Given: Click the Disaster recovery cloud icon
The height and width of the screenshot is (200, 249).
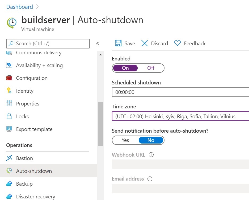Looking at the screenshot, I should 9,196.
